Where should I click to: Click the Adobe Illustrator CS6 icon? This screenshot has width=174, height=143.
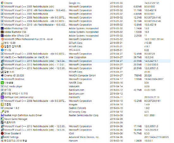click(x=2, y=32)
